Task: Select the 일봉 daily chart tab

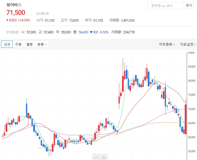Action: tap(7, 44)
